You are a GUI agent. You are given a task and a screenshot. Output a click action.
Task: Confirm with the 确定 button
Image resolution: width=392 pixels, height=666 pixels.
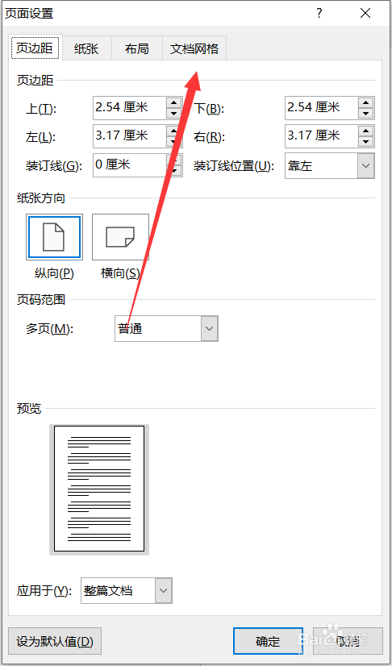pos(268,641)
